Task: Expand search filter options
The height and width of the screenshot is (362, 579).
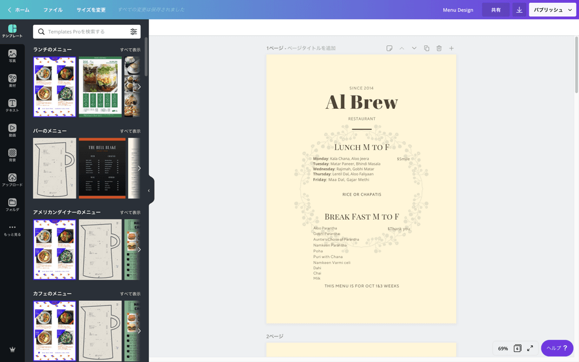Action: pos(134,32)
